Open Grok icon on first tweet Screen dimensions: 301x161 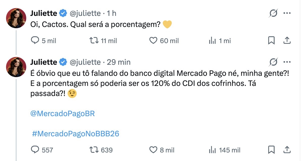pos(273,13)
